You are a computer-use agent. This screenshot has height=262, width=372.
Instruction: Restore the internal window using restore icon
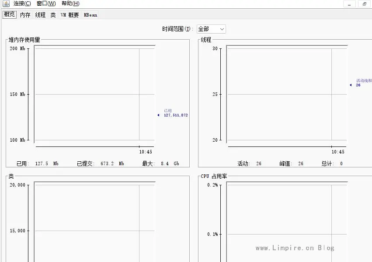coord(364,4)
